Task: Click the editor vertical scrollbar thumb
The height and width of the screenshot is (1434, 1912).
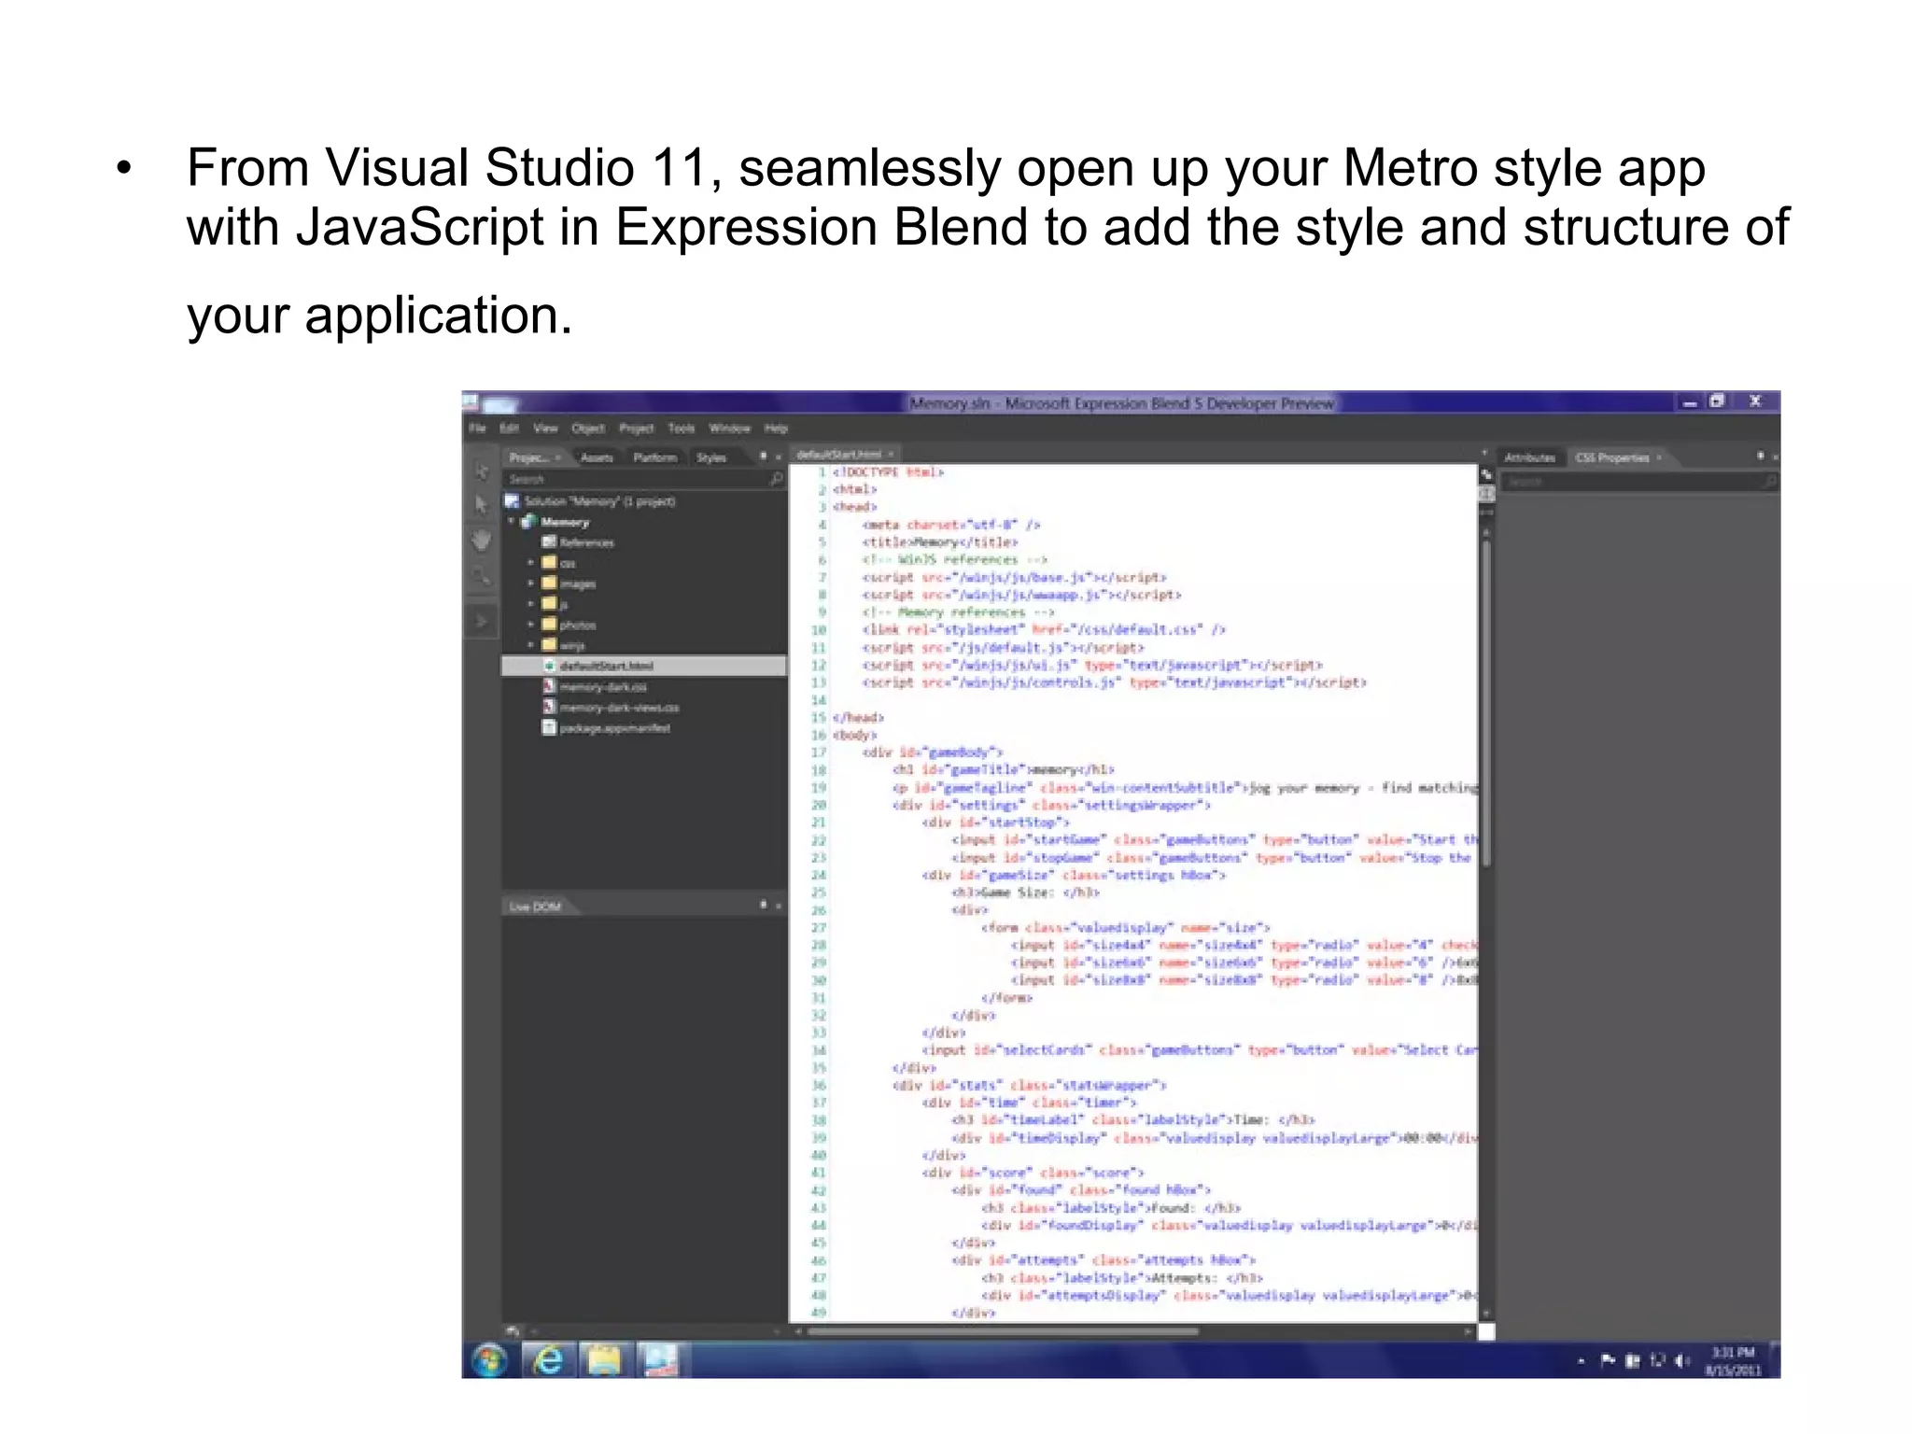Action: 1486,702
